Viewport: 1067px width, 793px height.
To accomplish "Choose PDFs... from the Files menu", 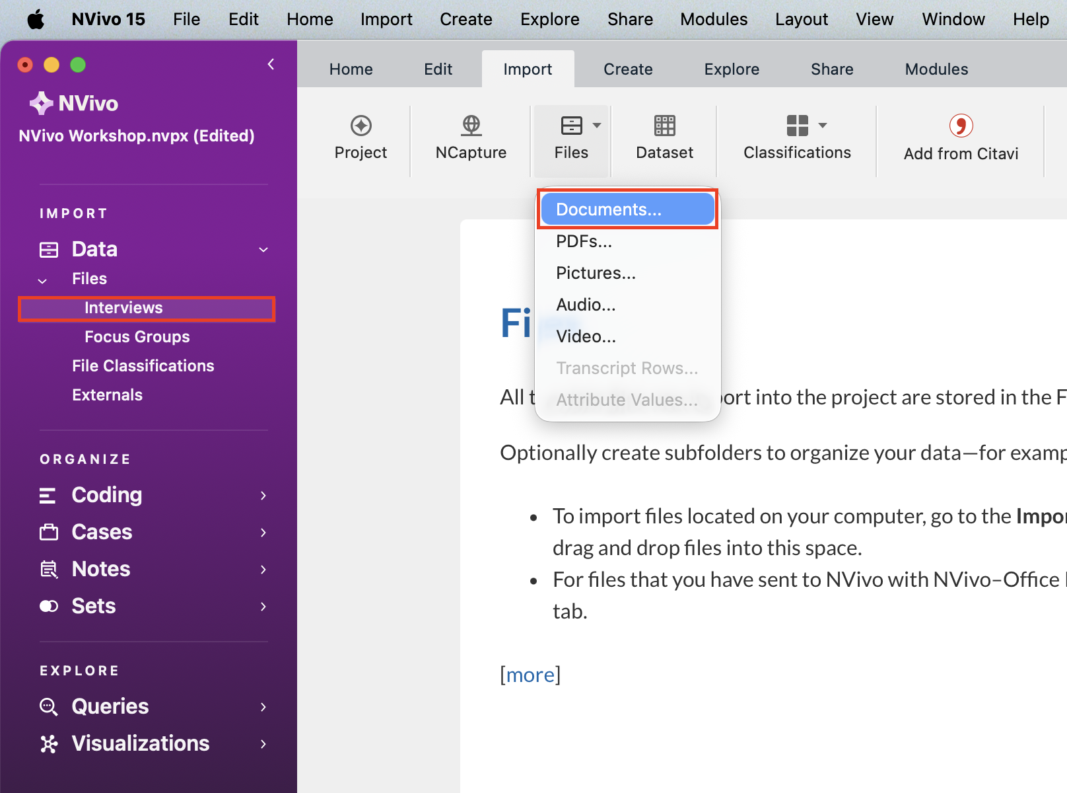I will coord(627,241).
